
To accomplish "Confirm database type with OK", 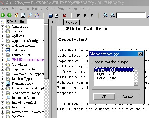I will (x=104, y=96).
